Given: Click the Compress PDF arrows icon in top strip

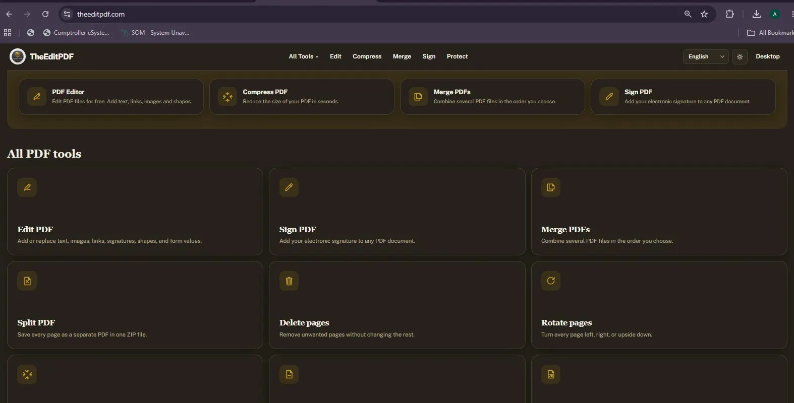Looking at the screenshot, I should 228,96.
